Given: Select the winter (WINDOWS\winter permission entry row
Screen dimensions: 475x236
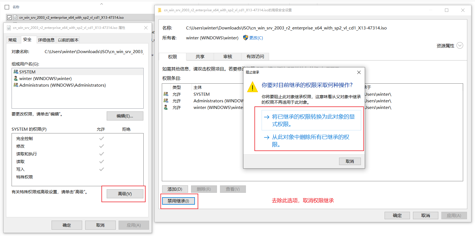Looking at the screenshot, I should coord(203,107).
